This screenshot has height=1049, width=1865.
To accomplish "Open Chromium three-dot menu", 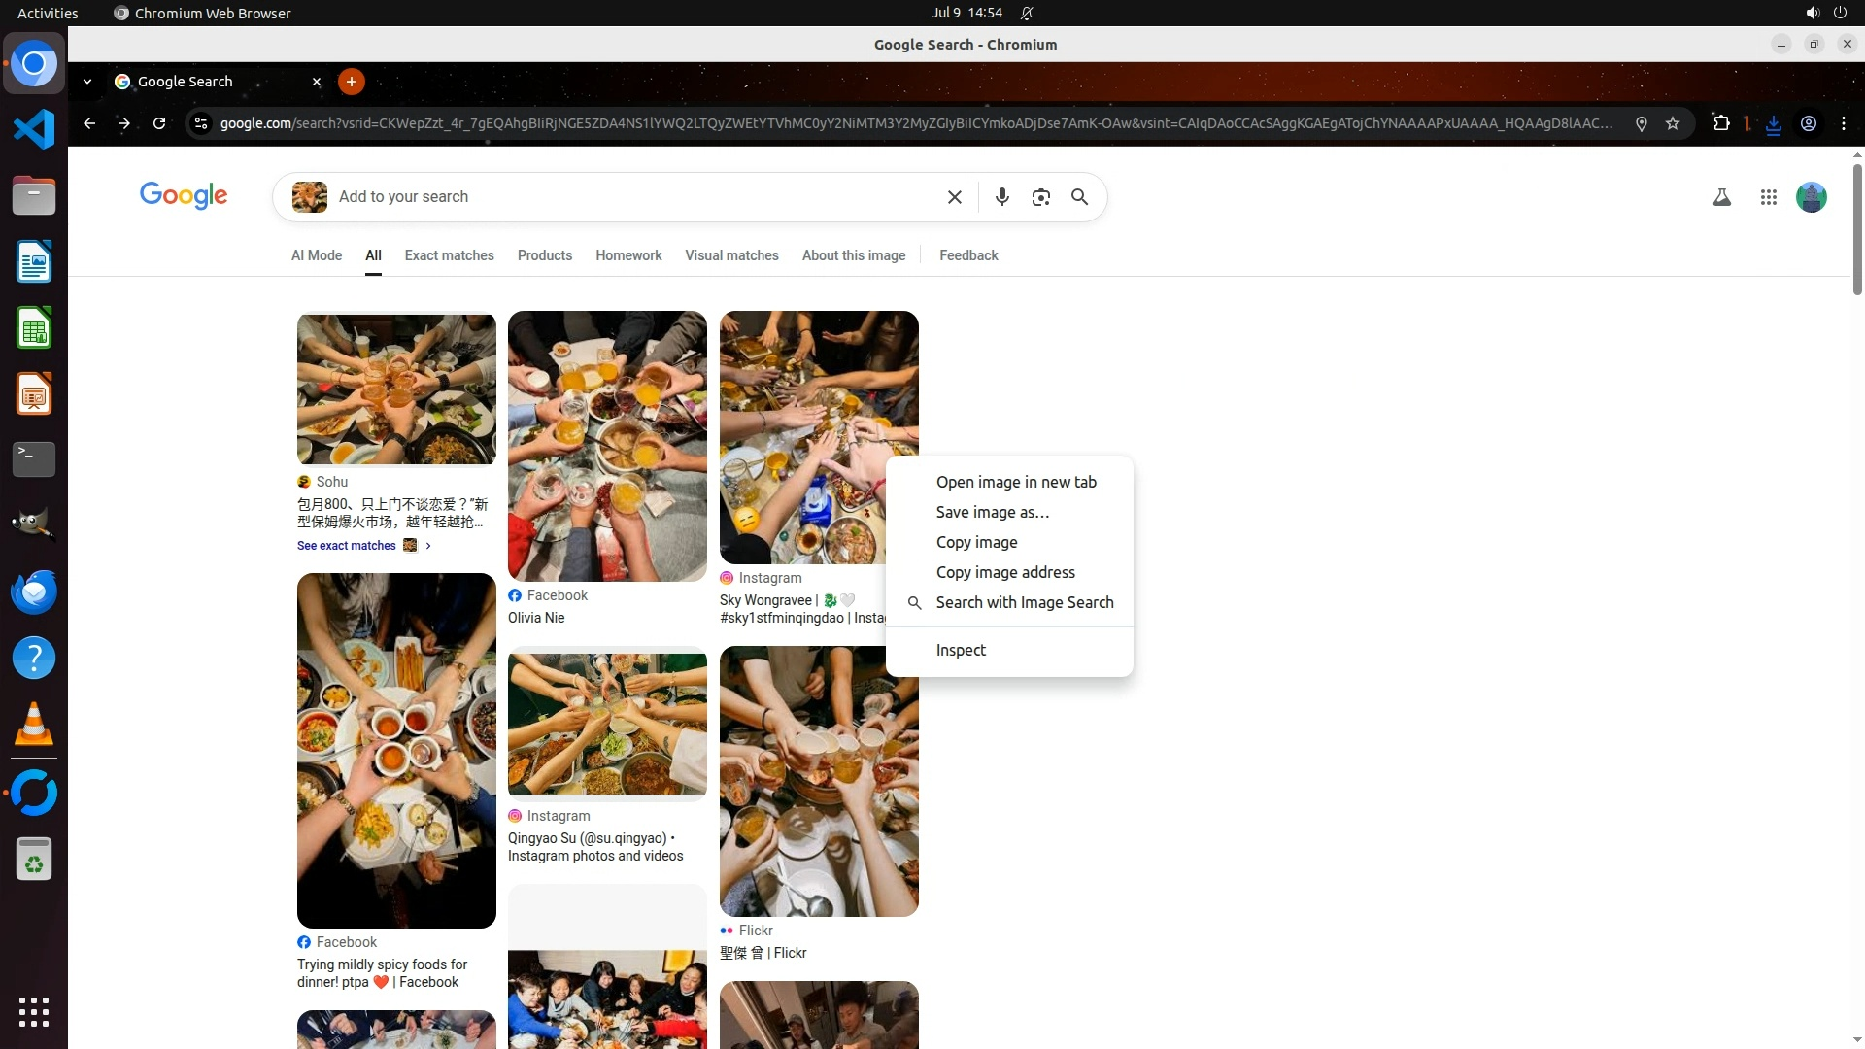I will coord(1843,123).
